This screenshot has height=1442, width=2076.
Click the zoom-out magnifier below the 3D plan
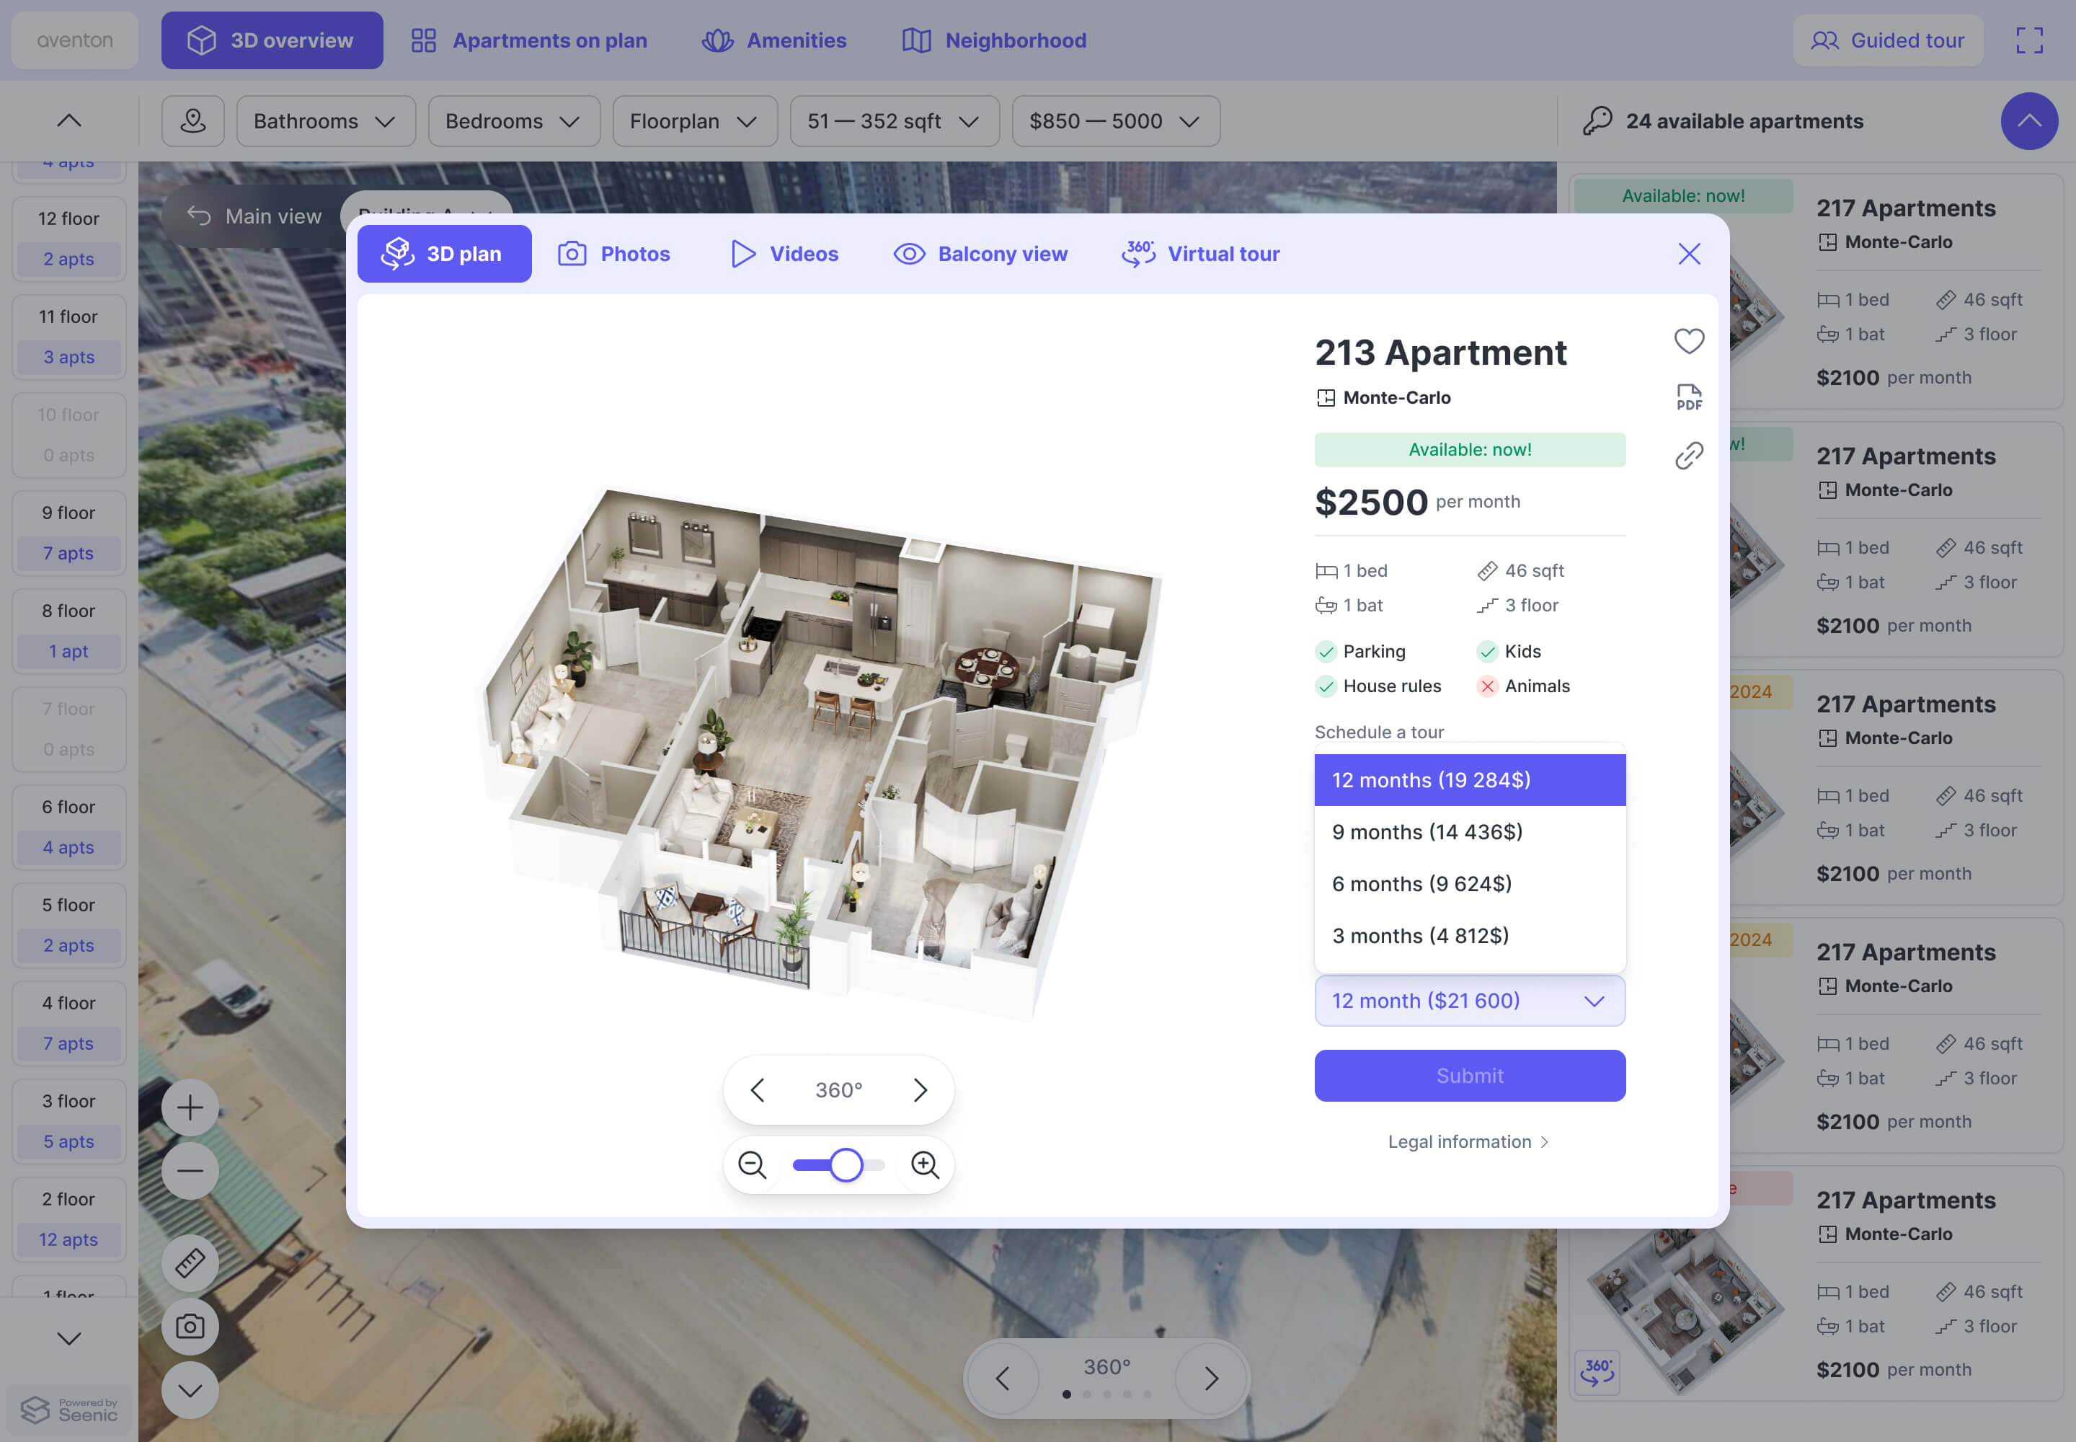click(752, 1164)
